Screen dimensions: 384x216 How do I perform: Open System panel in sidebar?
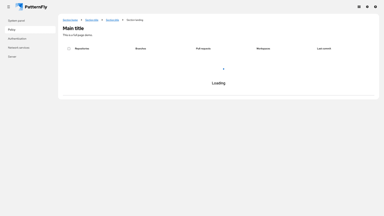tap(16, 21)
